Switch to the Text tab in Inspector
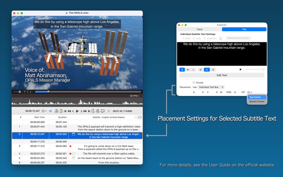Viewport: 283px width, 177px height. click(244, 29)
